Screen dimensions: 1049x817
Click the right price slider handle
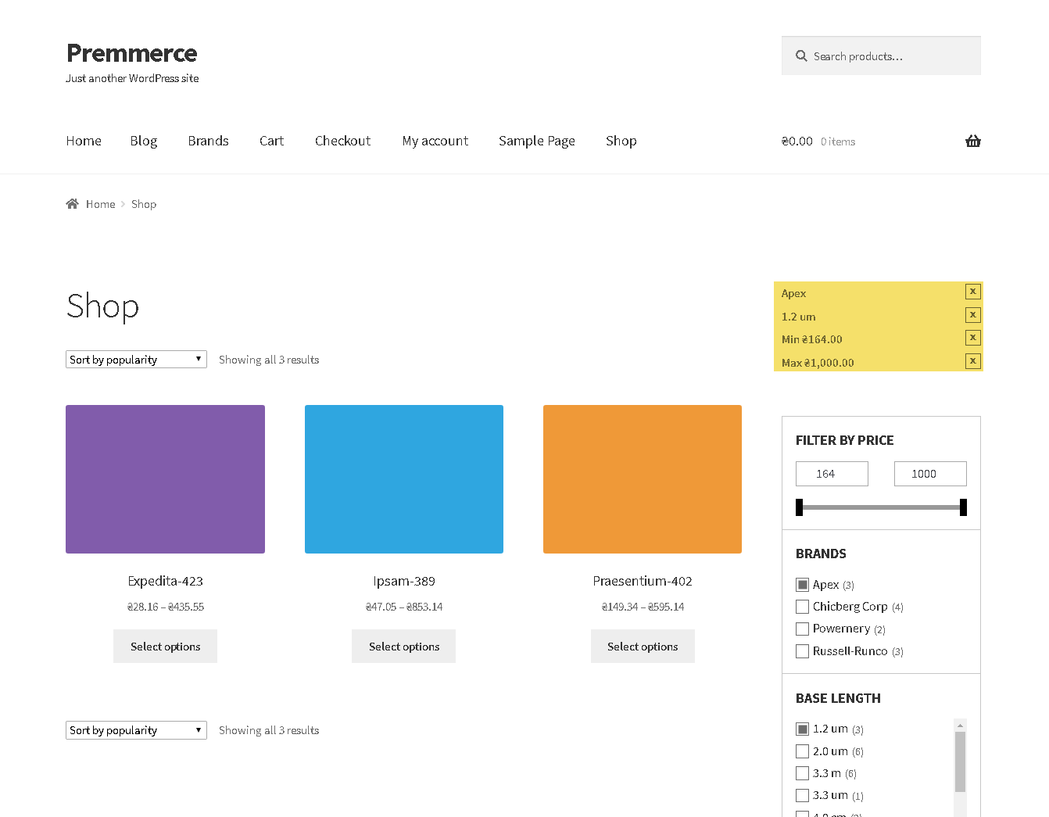(x=963, y=507)
